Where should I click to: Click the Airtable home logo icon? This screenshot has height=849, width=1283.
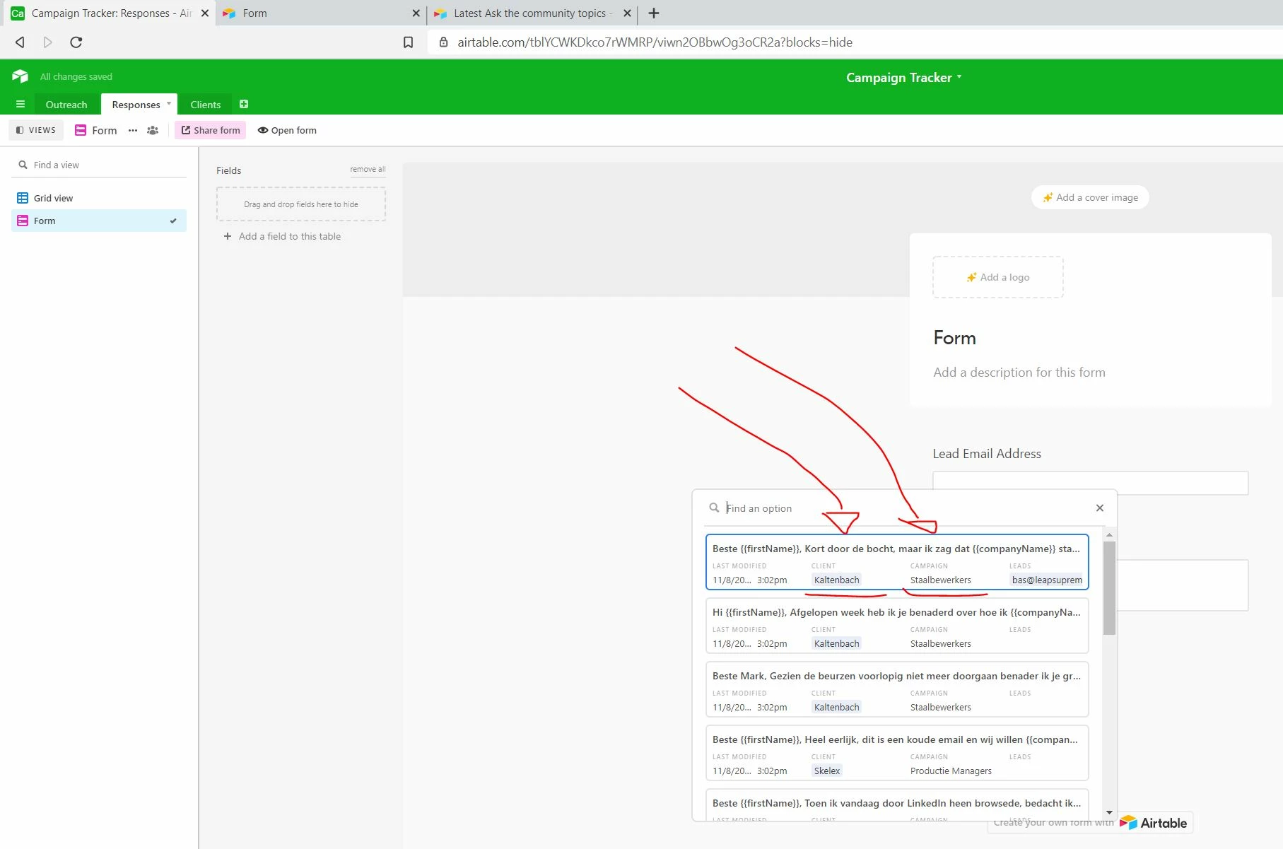pos(20,76)
